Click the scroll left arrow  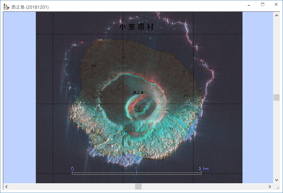coord(7,186)
